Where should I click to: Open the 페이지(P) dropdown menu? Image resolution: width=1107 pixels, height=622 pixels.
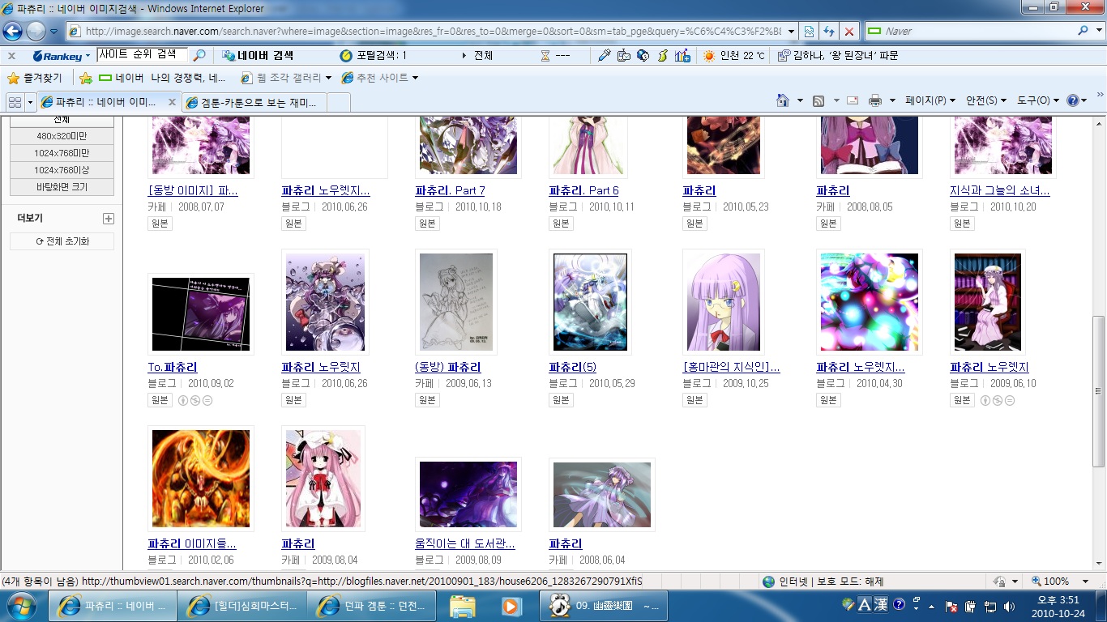click(x=930, y=101)
